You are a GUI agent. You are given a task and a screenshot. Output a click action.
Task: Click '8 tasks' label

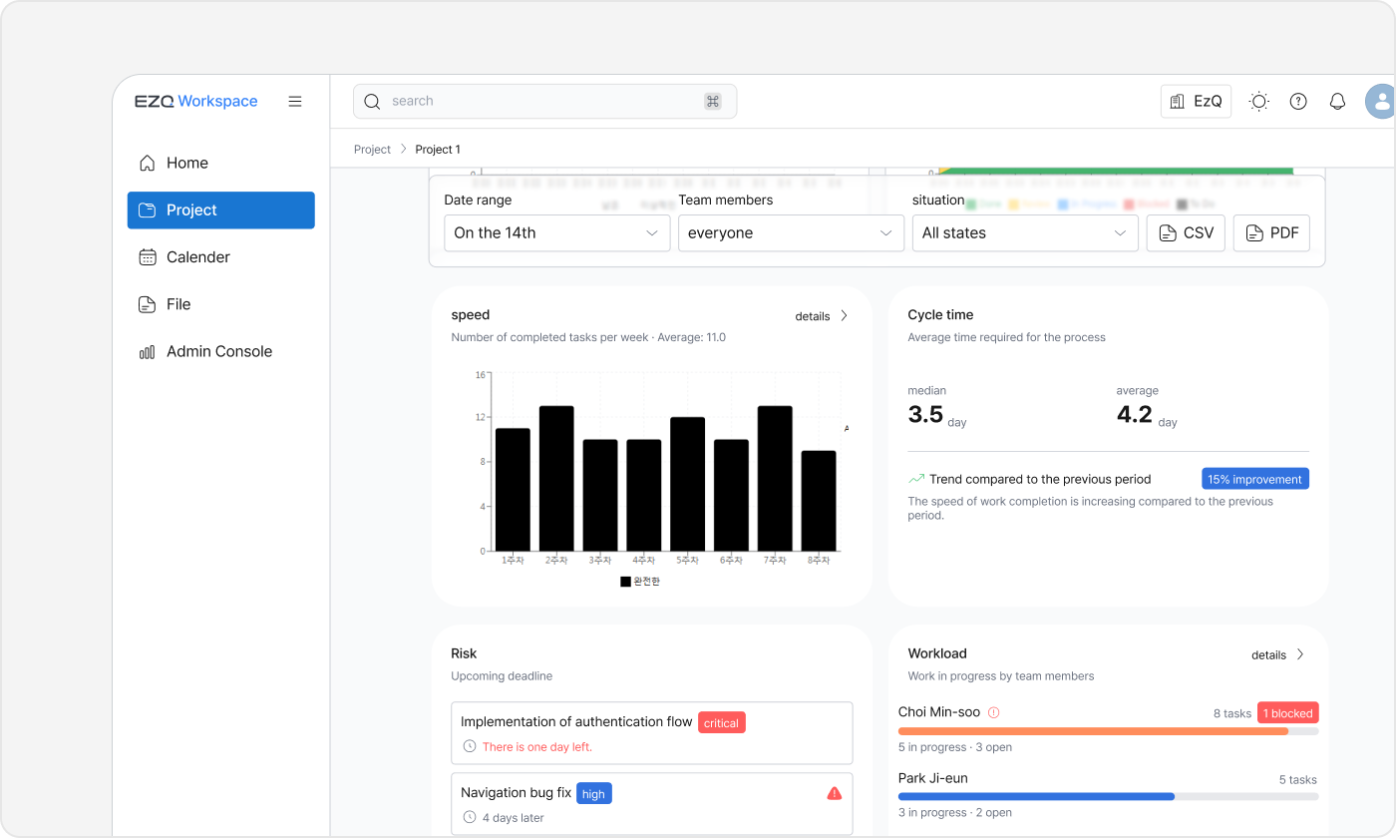[x=1232, y=713]
